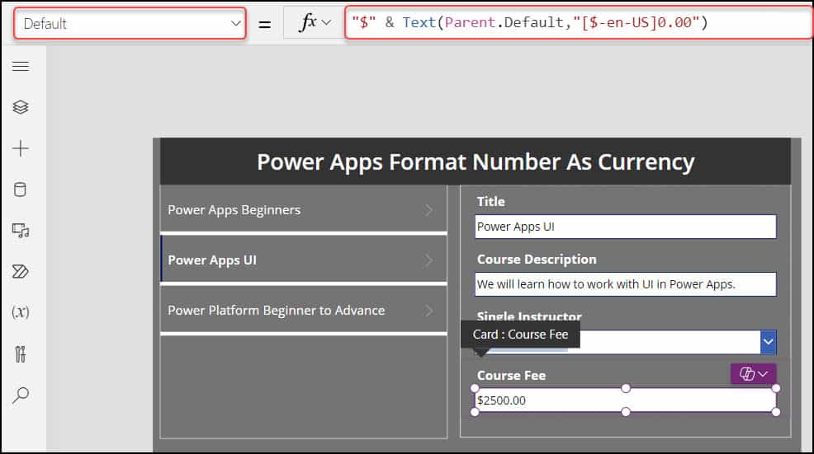
Task: Select the Course Fee input showing $2500.00
Action: [626, 400]
